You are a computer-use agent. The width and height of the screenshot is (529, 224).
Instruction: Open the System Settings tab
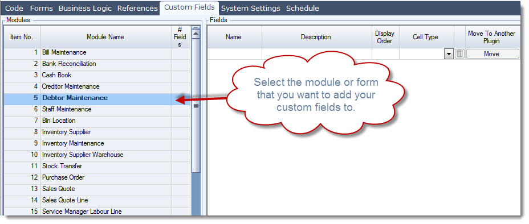point(251,9)
